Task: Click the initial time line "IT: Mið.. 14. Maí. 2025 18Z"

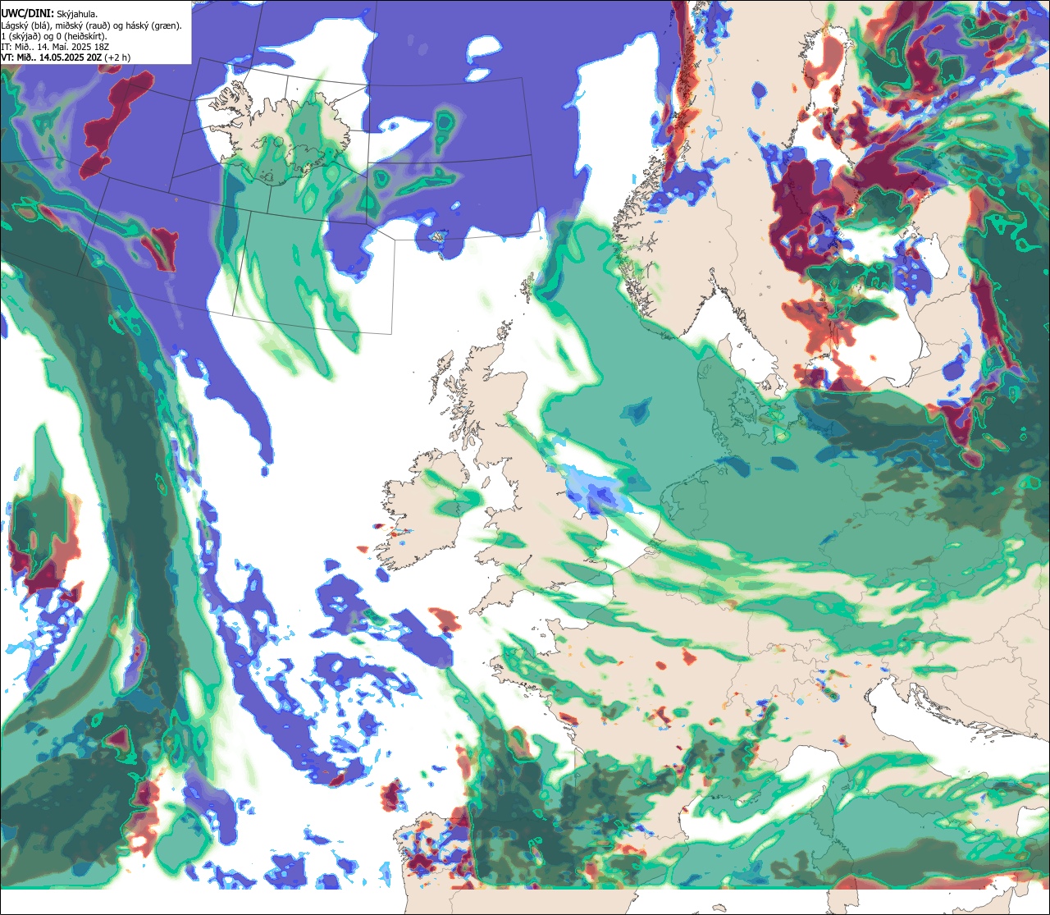Action: [x=56, y=47]
